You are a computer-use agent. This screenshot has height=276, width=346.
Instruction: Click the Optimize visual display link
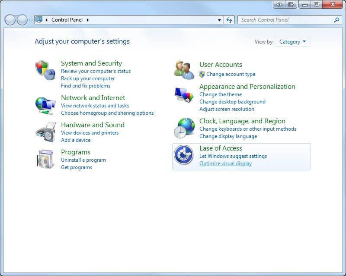tap(225, 163)
